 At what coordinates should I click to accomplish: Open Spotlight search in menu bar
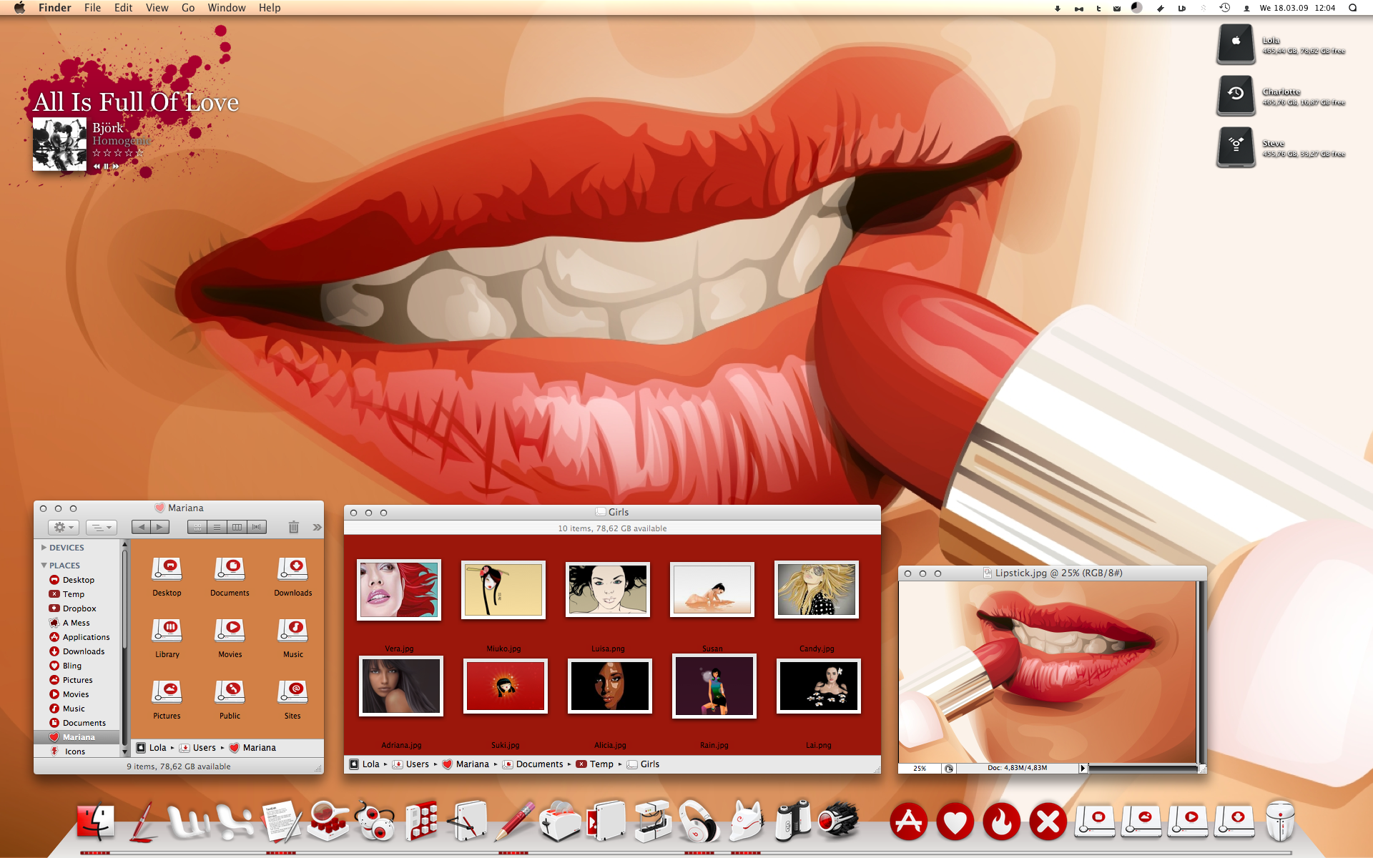(1352, 8)
